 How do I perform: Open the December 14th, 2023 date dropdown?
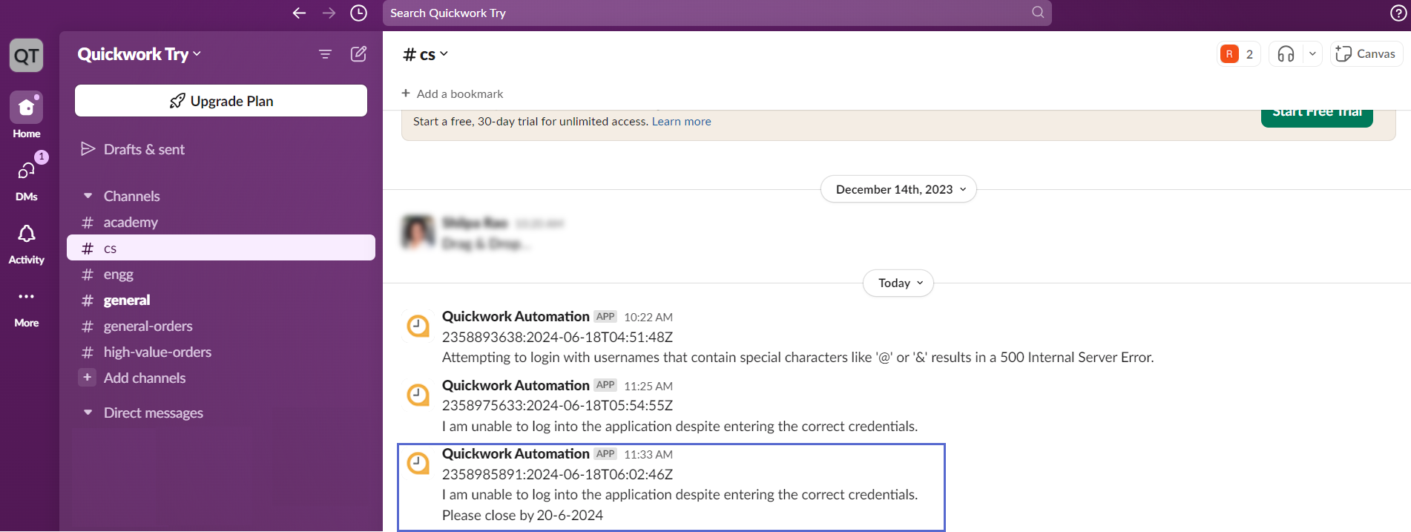898,189
